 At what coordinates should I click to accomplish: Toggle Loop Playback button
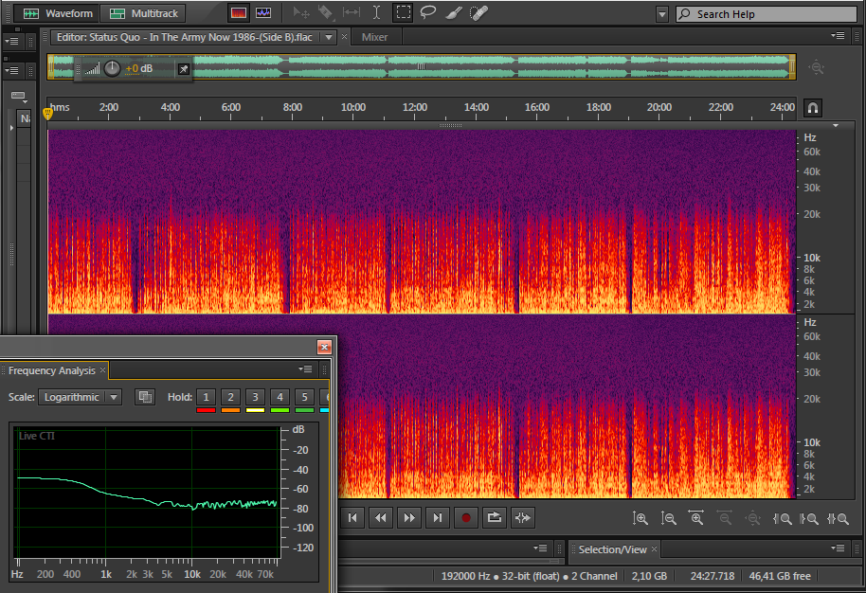[495, 518]
